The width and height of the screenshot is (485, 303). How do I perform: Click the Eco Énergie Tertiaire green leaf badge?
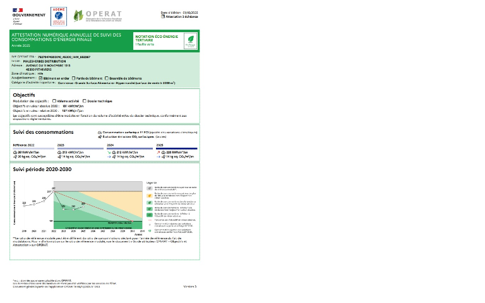191,41
